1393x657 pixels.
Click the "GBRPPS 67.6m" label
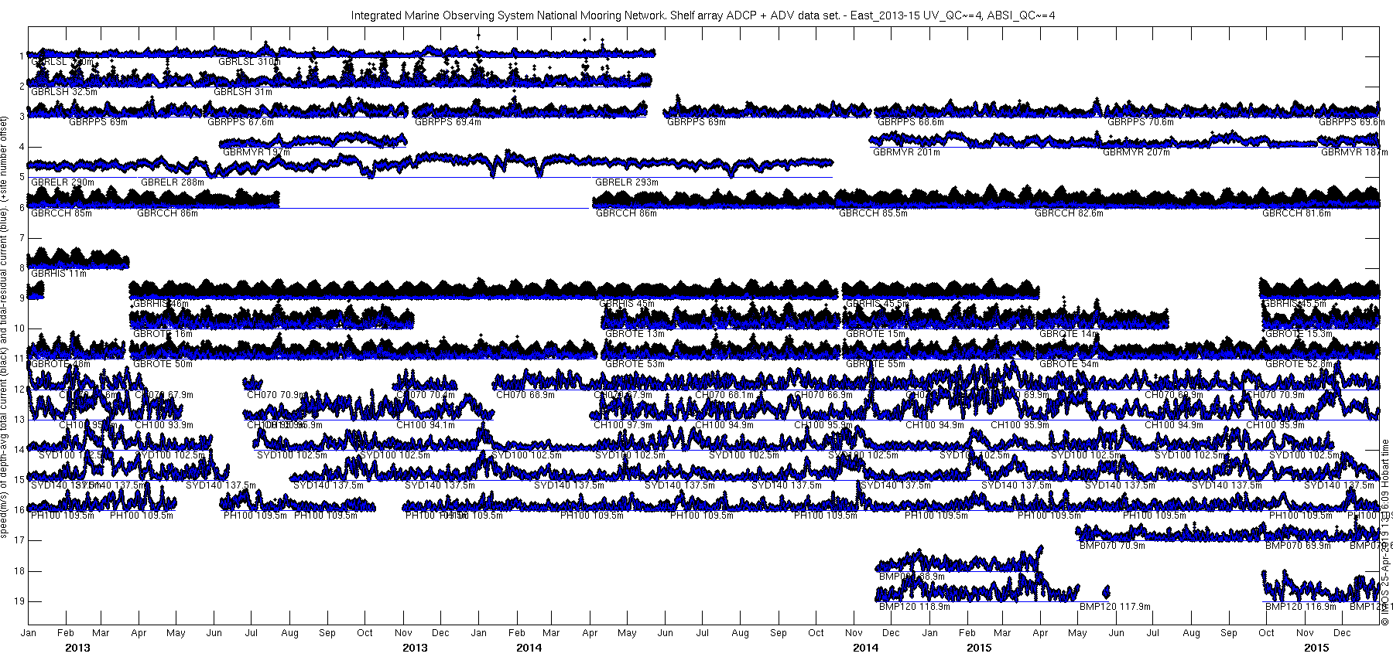241,122
